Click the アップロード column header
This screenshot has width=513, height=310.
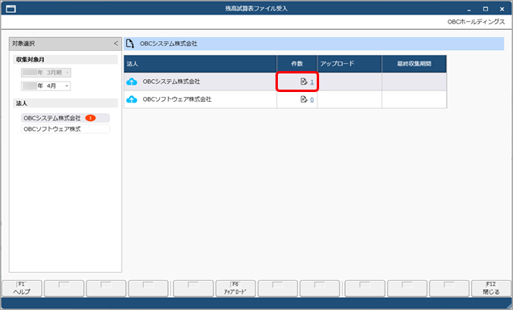pyautogui.click(x=349, y=64)
